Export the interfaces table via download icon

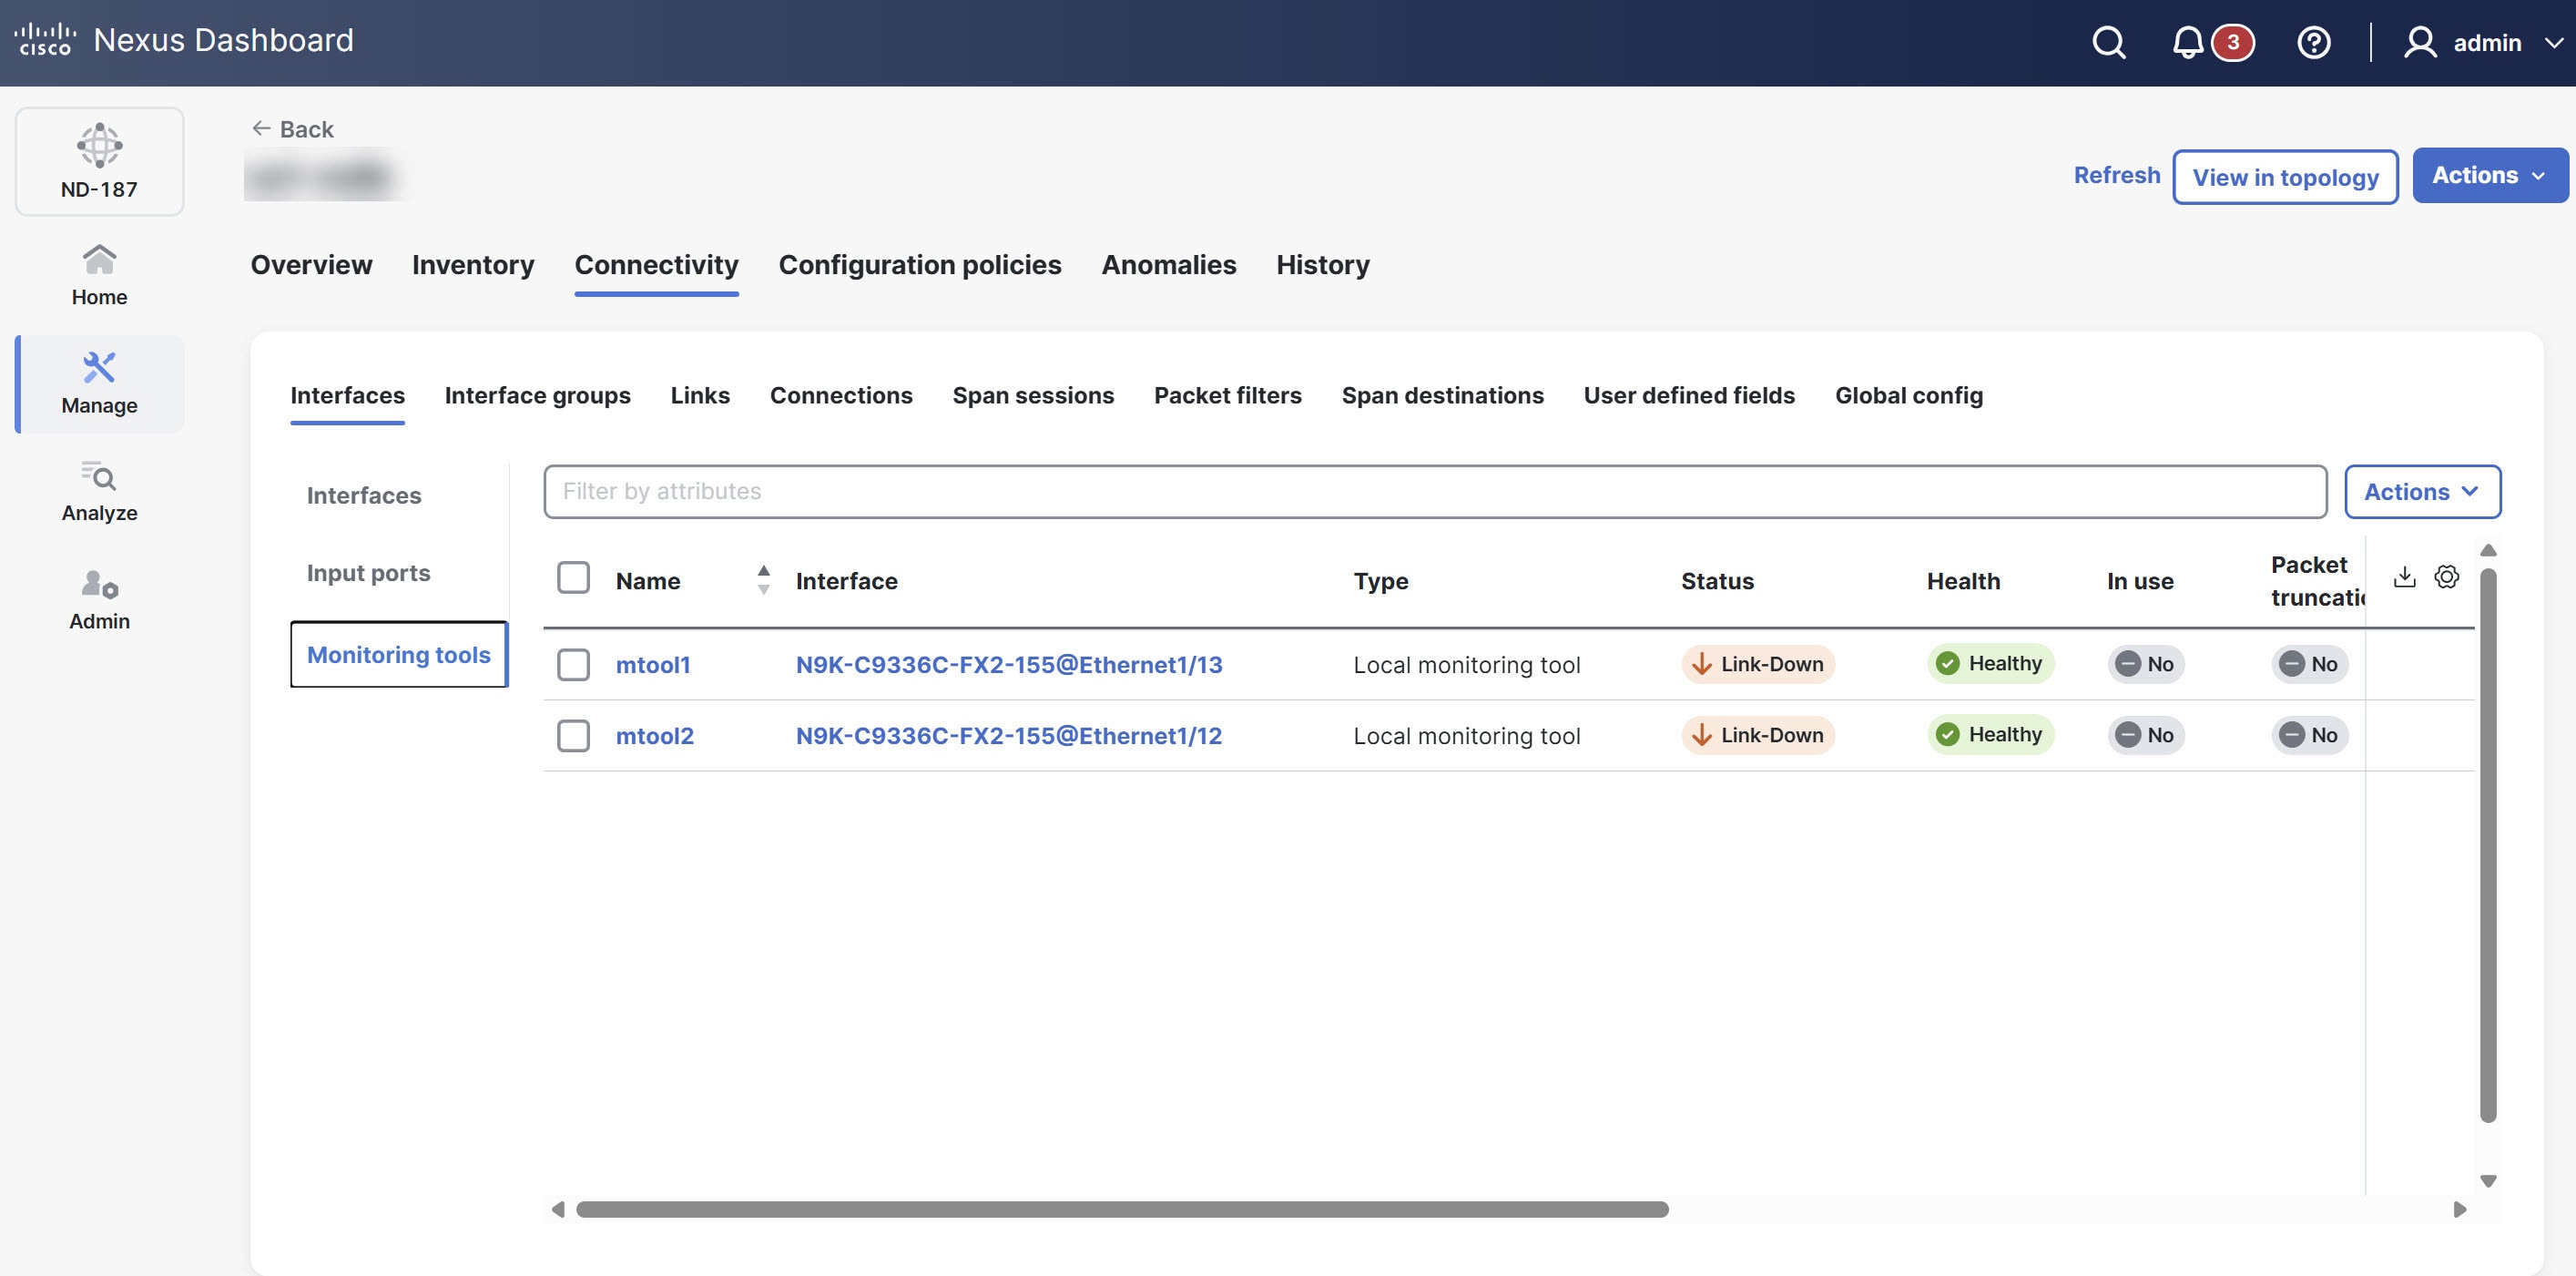point(2404,576)
